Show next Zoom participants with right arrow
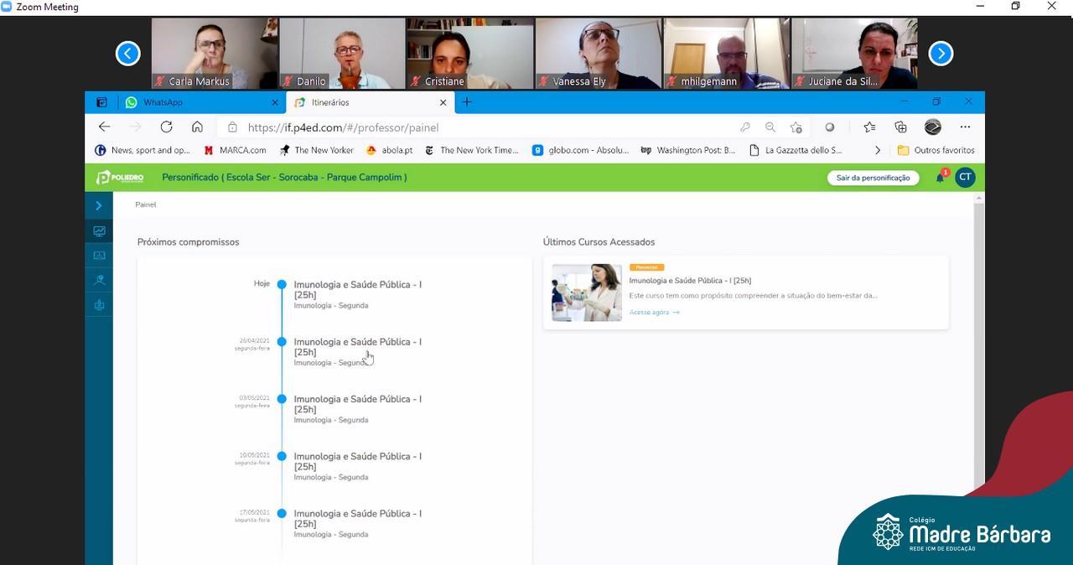 (941, 54)
